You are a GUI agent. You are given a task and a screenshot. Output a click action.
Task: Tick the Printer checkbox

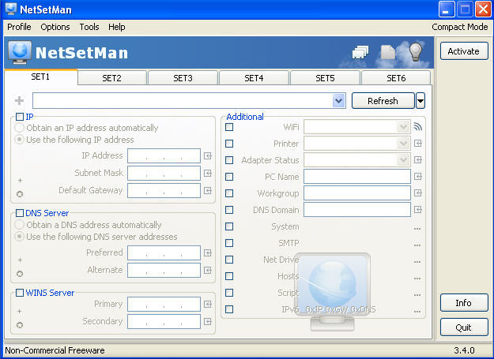tap(229, 144)
